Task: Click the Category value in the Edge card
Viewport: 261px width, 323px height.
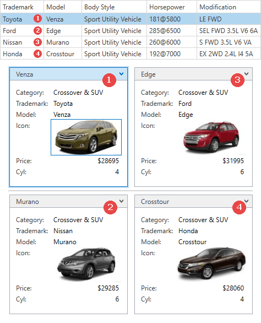Action: [x=203, y=92]
